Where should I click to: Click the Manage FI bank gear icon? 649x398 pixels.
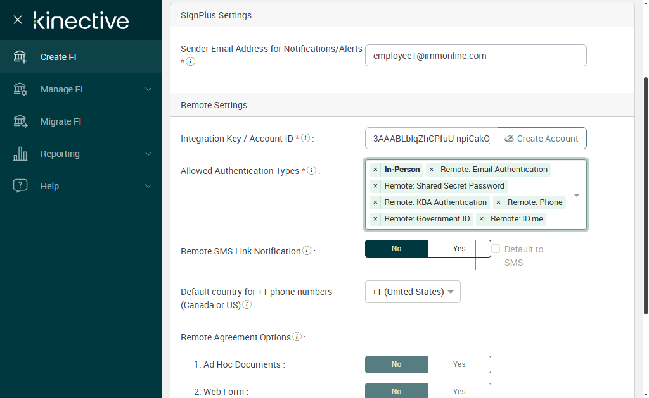[20, 89]
